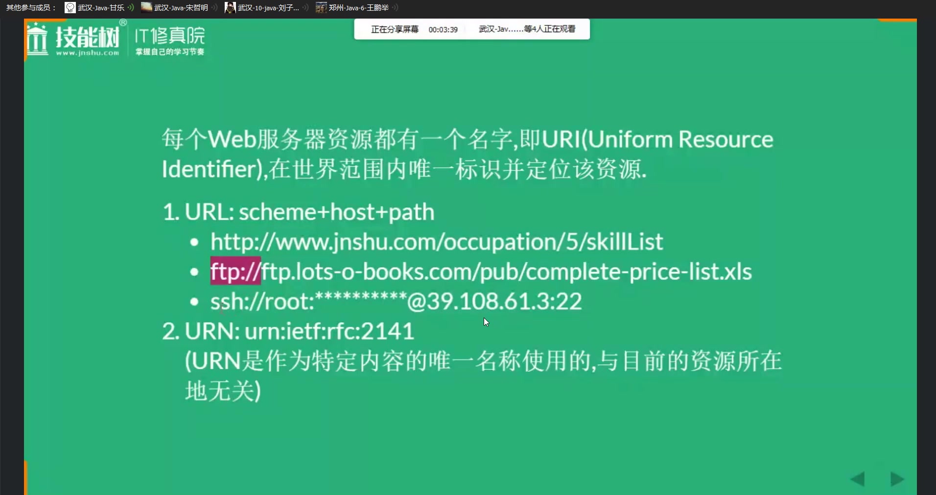Click the www.jnshu.com address under logo
The width and height of the screenshot is (936, 495).
pos(88,53)
